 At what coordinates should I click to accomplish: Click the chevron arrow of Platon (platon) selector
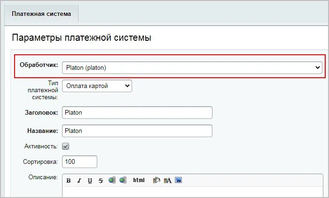(317, 67)
